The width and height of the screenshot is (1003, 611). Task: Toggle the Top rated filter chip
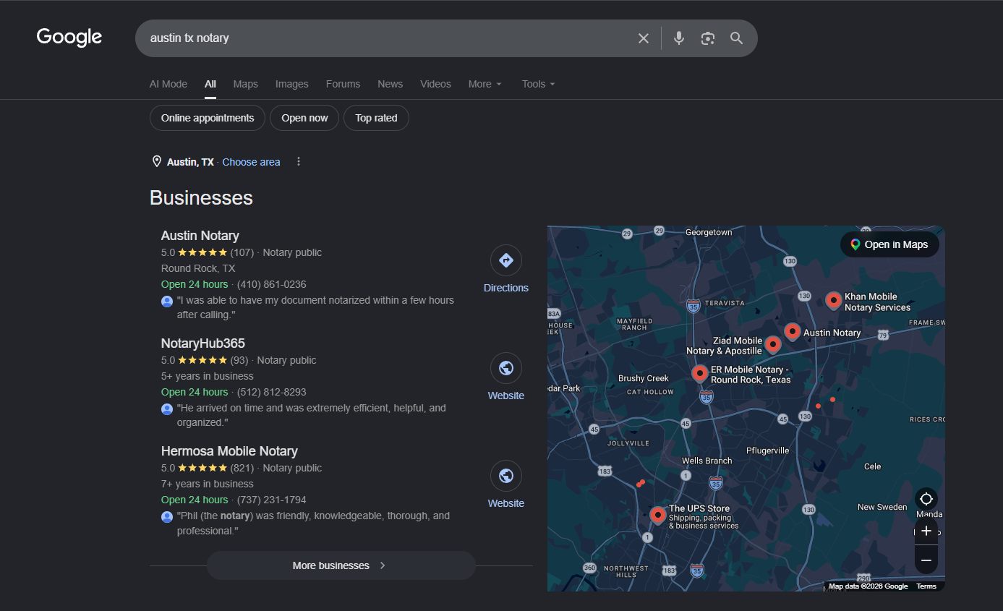[x=376, y=118]
